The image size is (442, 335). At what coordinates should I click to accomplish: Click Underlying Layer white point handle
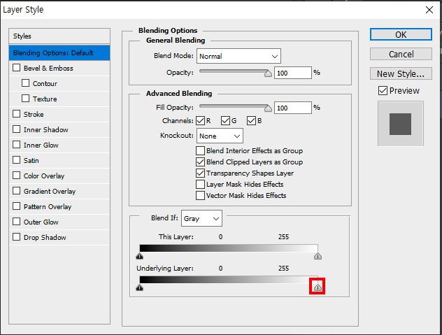[318, 287]
